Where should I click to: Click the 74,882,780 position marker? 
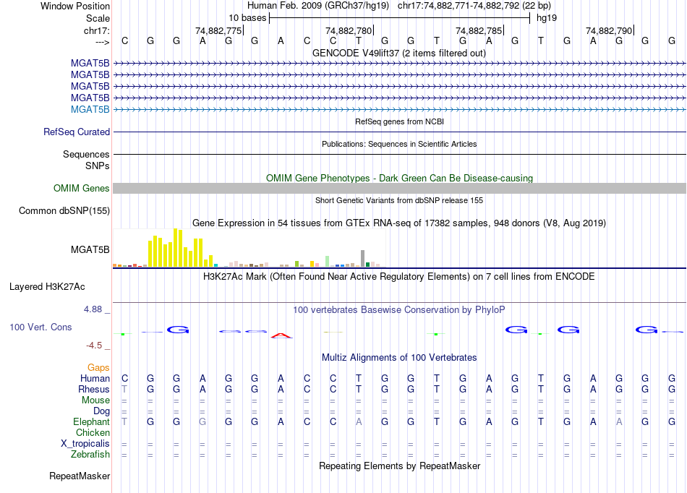pyautogui.click(x=349, y=30)
